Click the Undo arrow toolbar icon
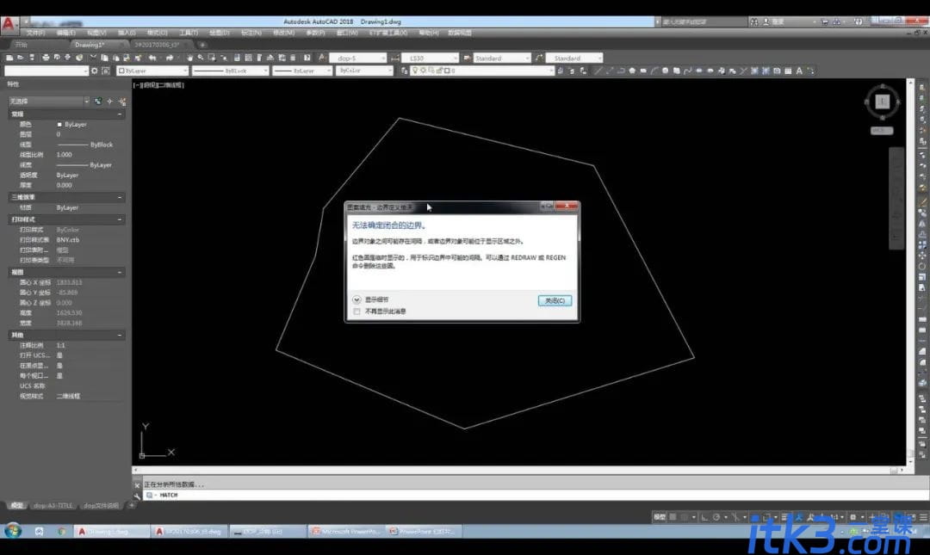930x555 pixels. coord(152,58)
